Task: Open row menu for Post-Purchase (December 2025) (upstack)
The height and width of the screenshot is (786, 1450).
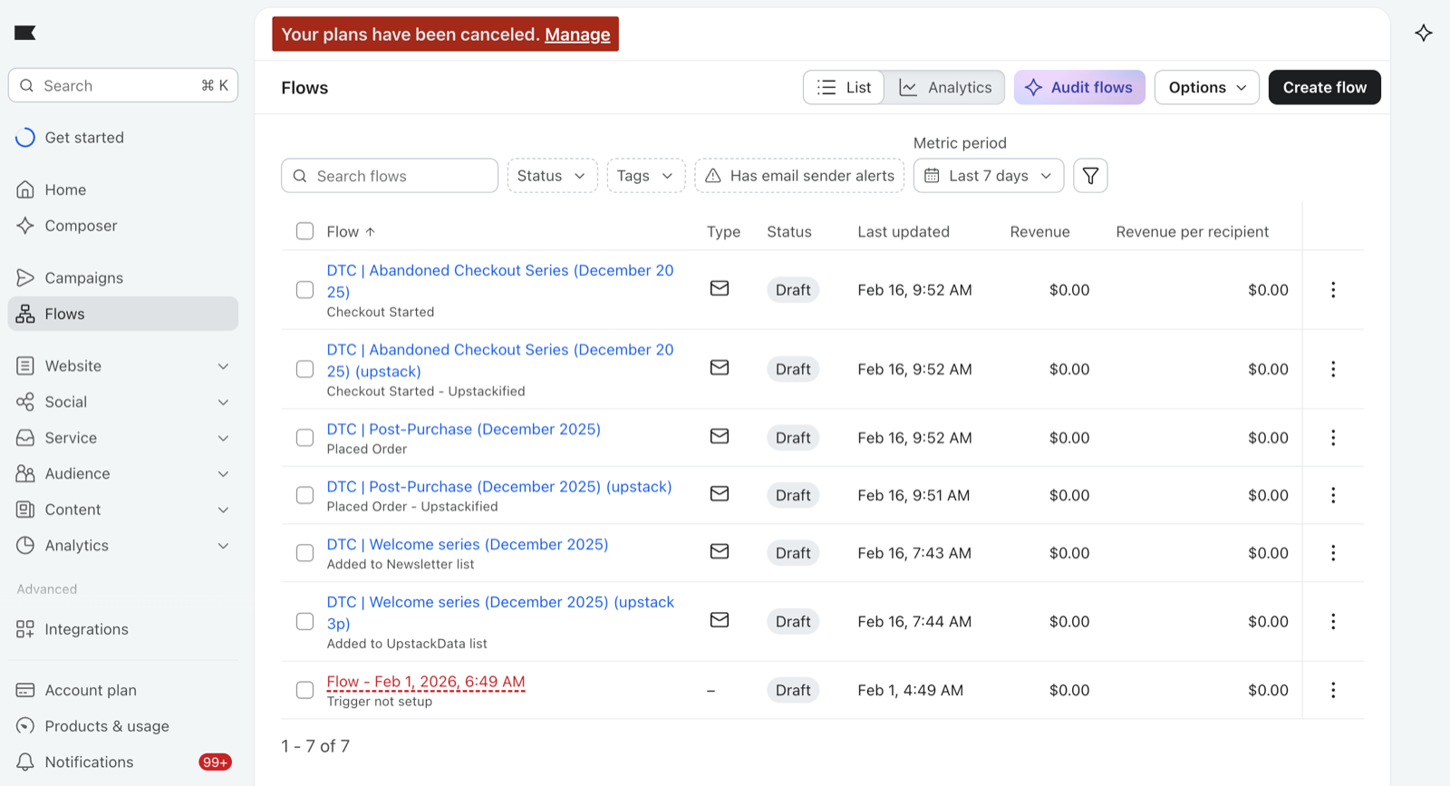Action: pos(1333,495)
